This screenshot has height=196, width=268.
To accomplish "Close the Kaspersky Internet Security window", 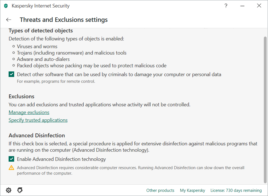I will click(x=259, y=6).
